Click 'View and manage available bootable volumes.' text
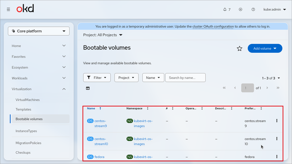292x164 pixels. [117, 63]
